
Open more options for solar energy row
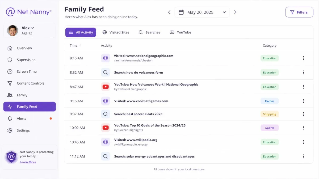(303, 156)
